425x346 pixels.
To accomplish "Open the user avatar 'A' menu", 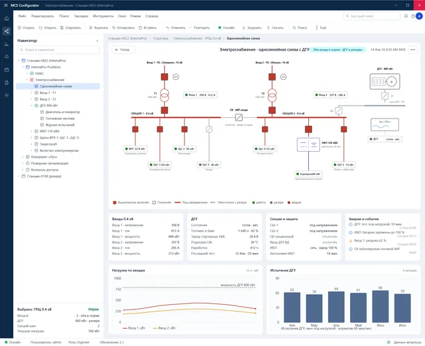I will pos(419,16).
